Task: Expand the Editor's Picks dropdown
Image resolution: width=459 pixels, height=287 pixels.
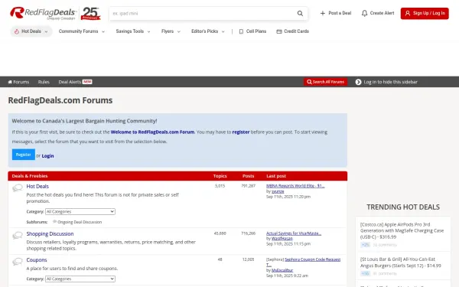Action: pyautogui.click(x=208, y=31)
